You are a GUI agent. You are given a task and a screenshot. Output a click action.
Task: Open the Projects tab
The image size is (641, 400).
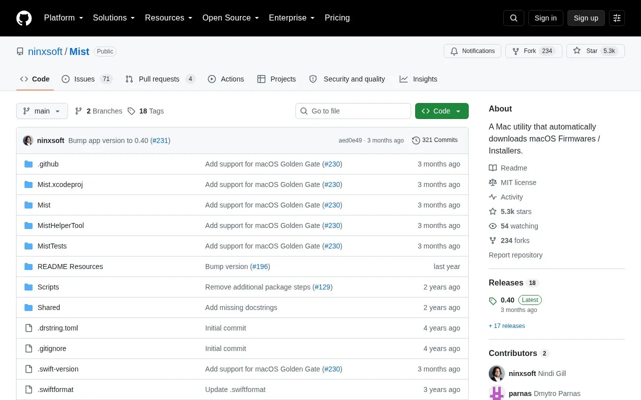pos(276,79)
